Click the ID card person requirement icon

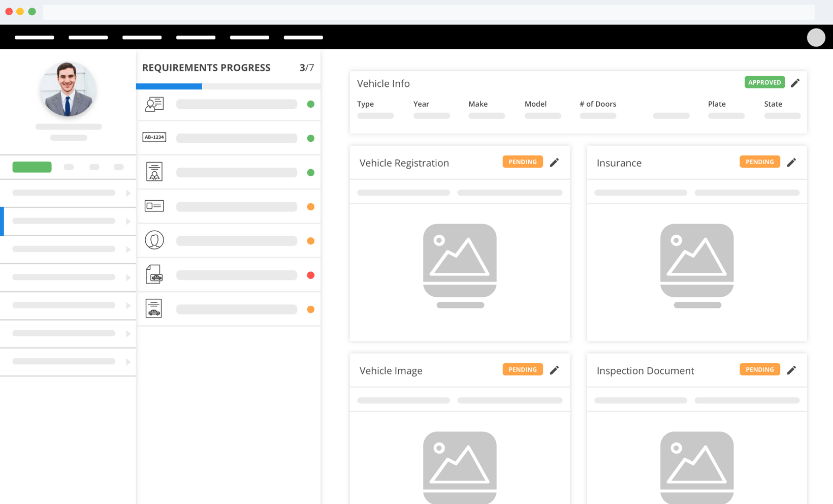(x=154, y=104)
